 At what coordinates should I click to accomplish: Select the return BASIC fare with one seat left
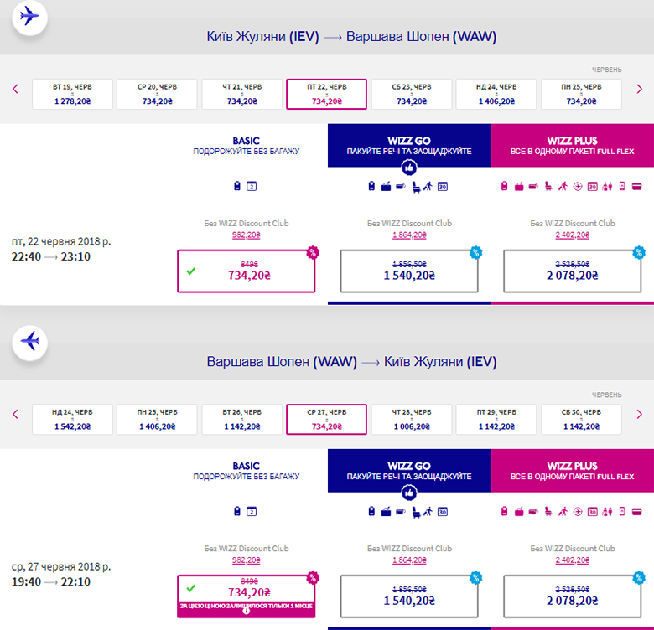coord(246,591)
